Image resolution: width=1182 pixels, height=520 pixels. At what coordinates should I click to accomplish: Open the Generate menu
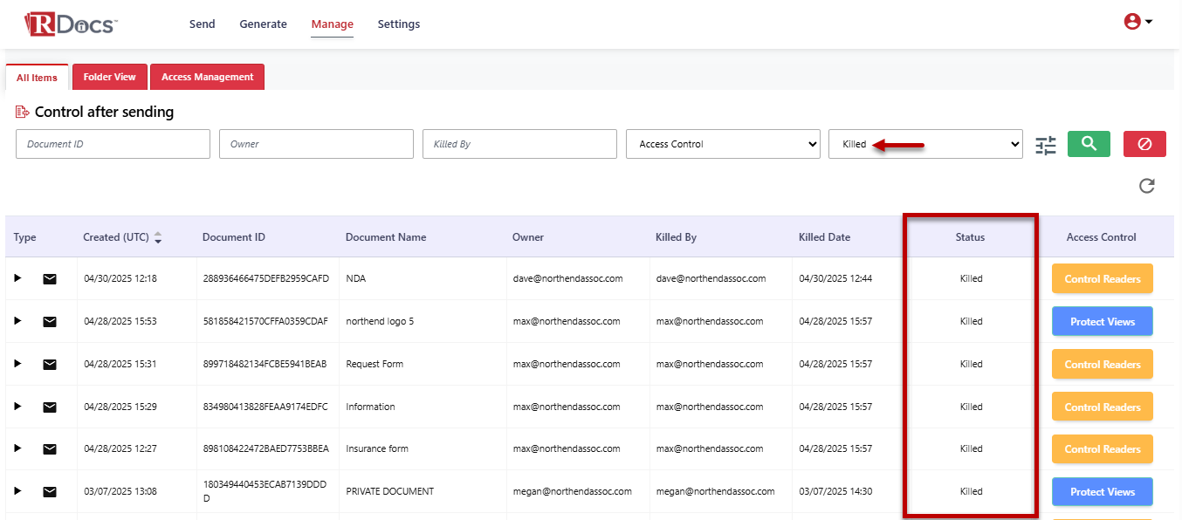point(263,24)
